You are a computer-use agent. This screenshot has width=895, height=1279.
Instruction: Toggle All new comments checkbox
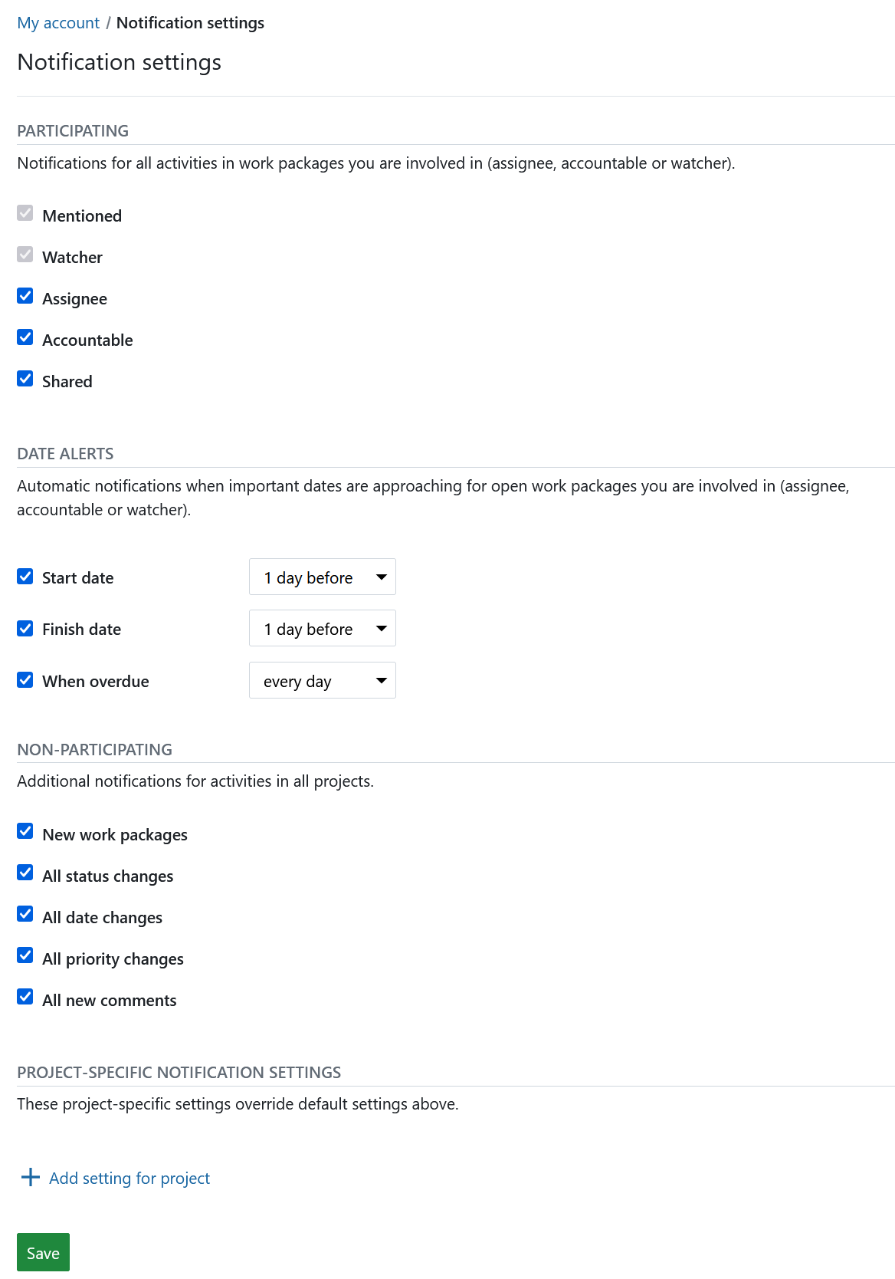[25, 998]
